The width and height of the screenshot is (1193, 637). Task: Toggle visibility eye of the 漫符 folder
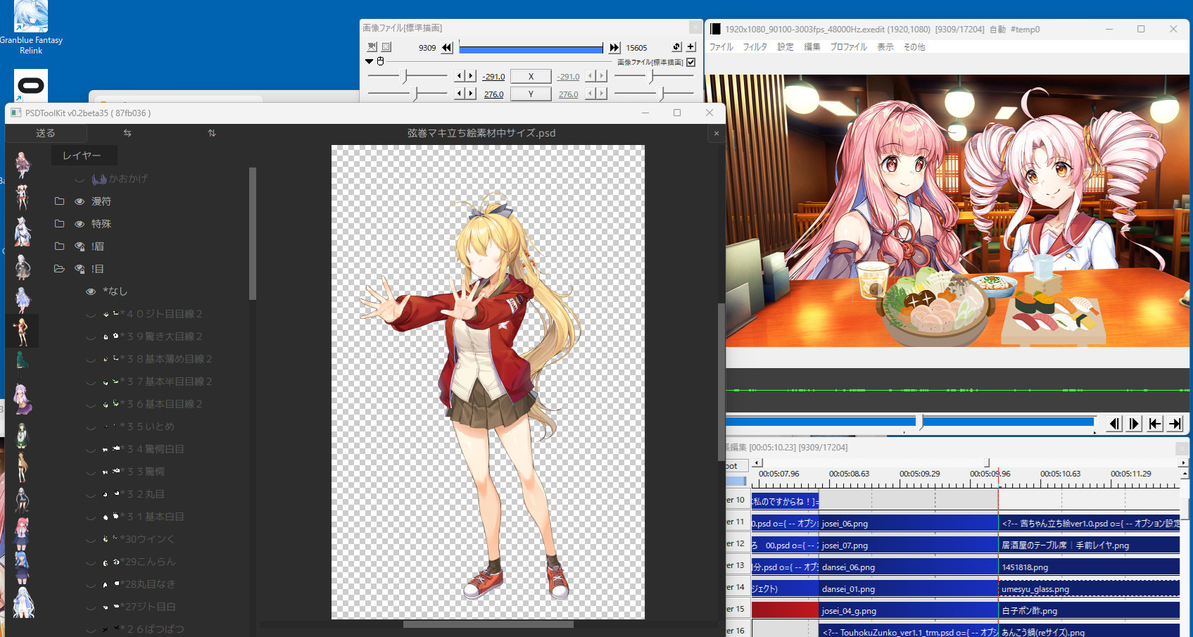(x=80, y=201)
